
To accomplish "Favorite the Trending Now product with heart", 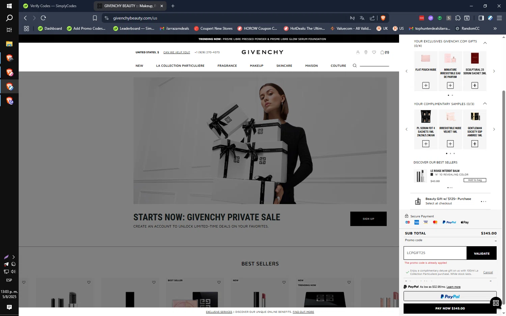I will click(349, 282).
